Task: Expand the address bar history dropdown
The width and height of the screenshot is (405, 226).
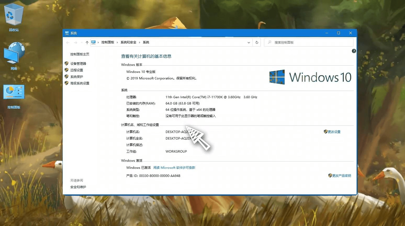Action: pyautogui.click(x=249, y=42)
